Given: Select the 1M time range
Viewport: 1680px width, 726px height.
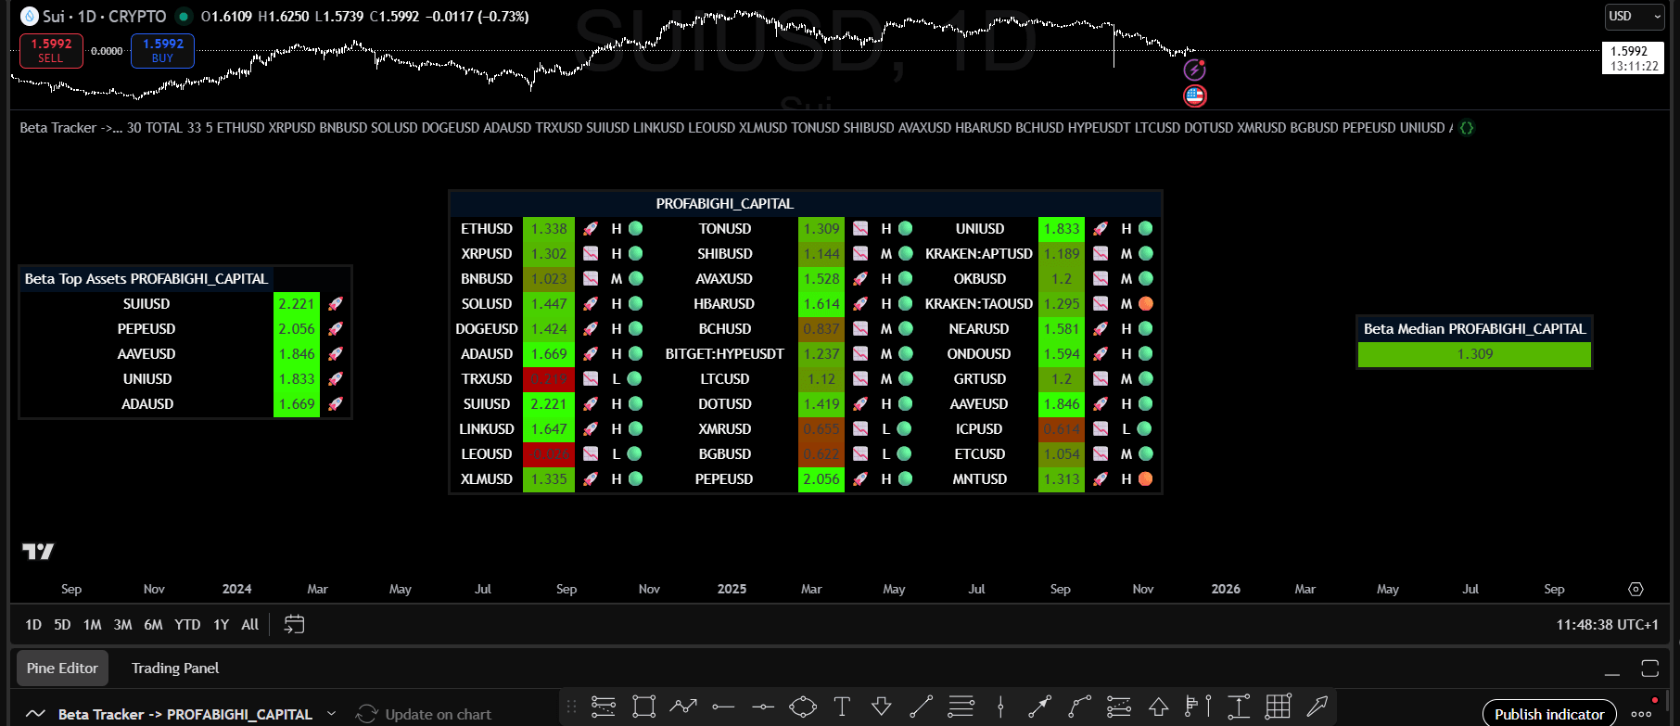Looking at the screenshot, I should (x=92, y=625).
